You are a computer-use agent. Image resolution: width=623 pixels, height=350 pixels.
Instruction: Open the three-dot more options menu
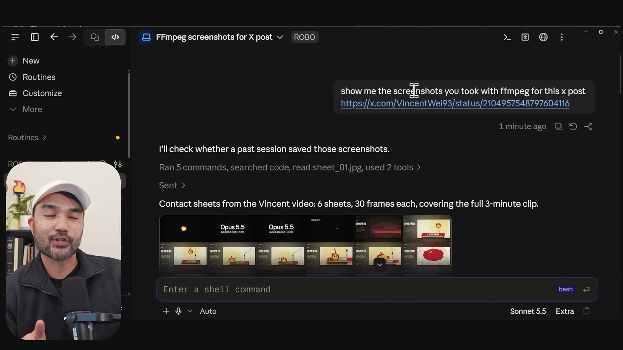[x=562, y=37]
